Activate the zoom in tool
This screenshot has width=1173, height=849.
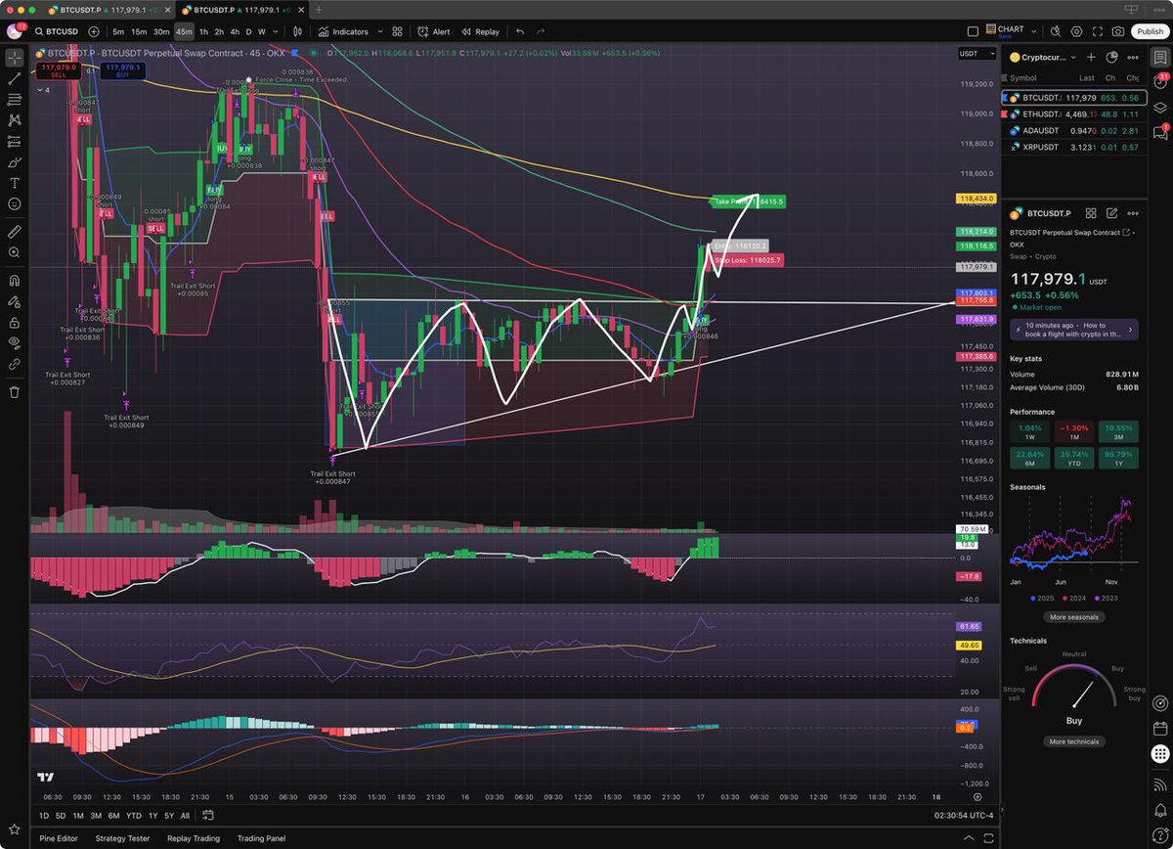[15, 252]
